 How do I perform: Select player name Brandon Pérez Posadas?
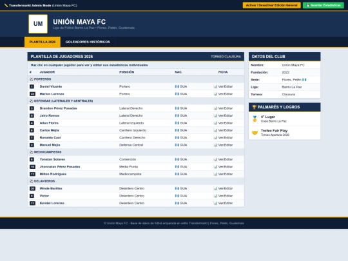tap(59, 108)
